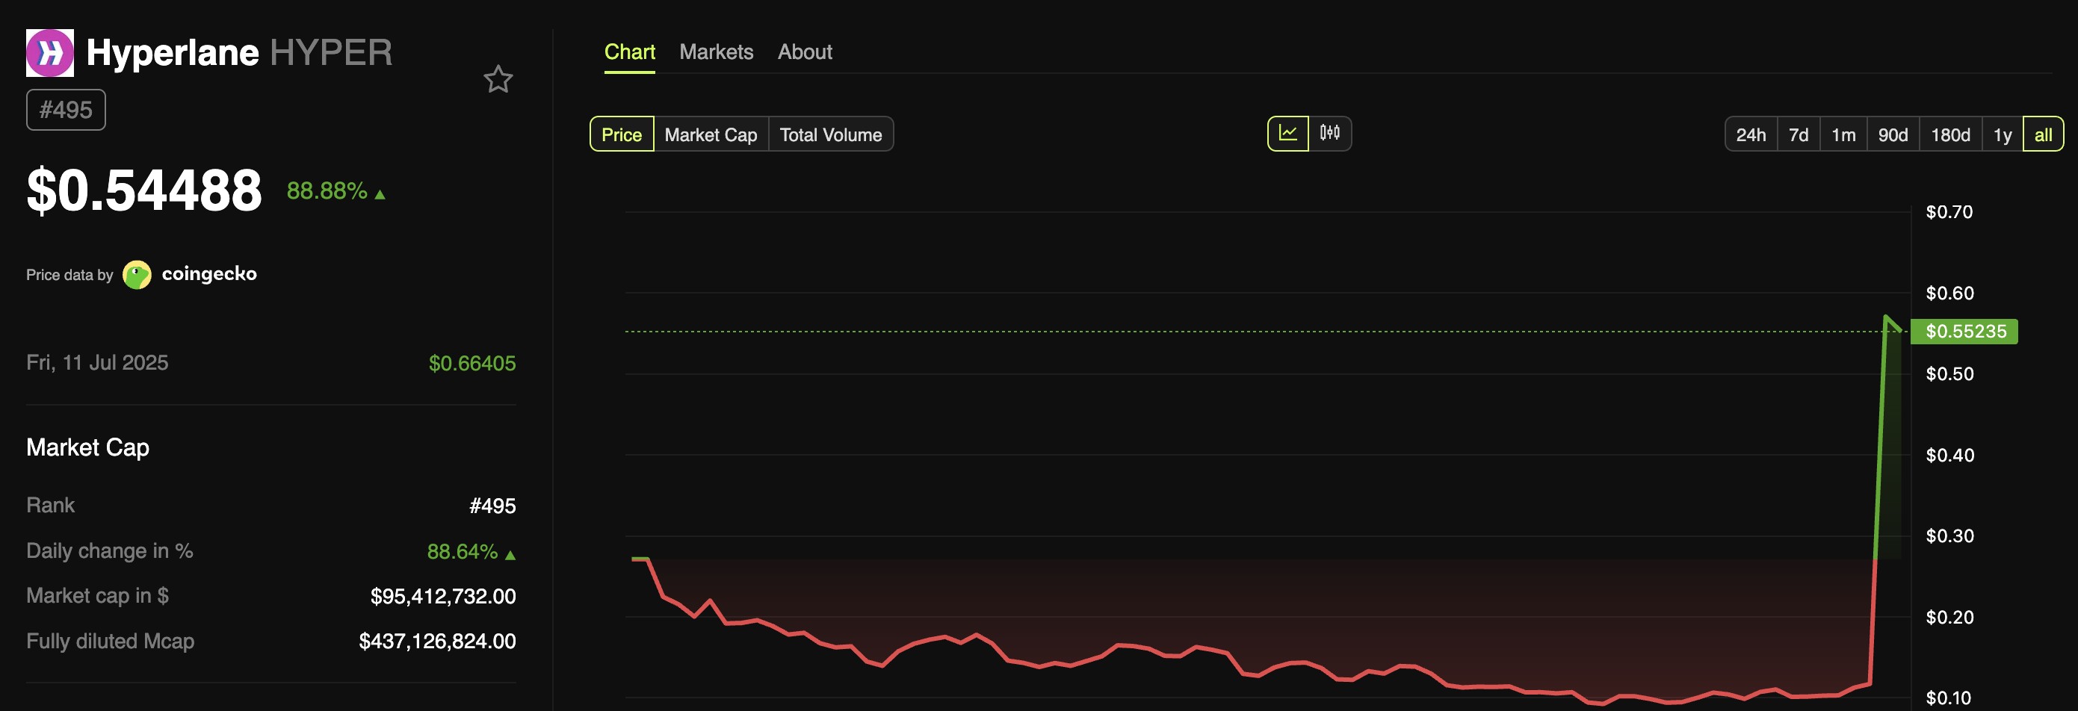Click the $0.66405 price value
Viewport: 2078px width, 711px height.
point(472,363)
